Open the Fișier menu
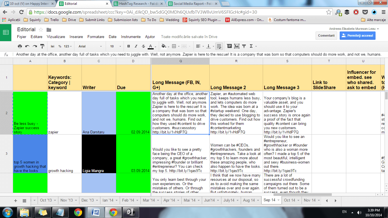Screen dimensions: 388x218 point(22,37)
